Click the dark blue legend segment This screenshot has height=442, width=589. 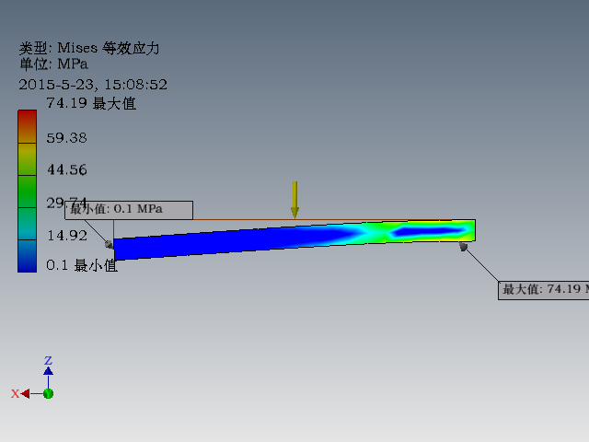pyautogui.click(x=27, y=256)
